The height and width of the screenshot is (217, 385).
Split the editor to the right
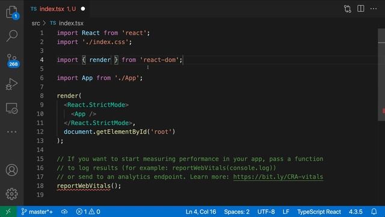point(361,9)
